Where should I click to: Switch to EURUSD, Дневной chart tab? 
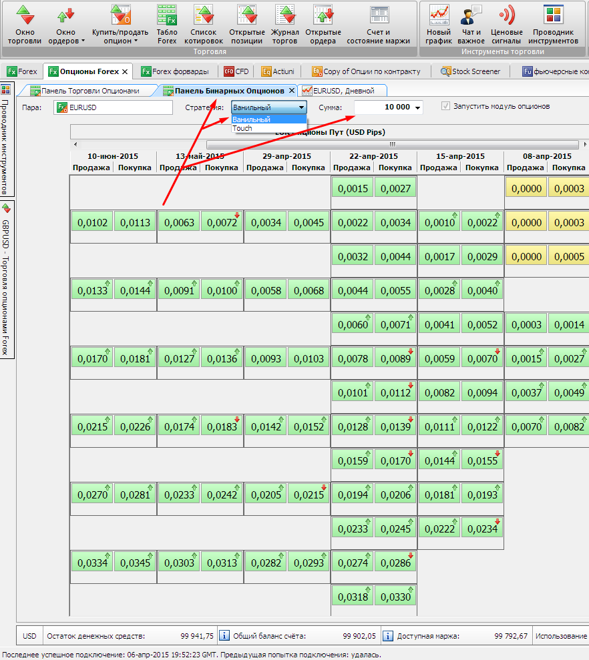(343, 91)
